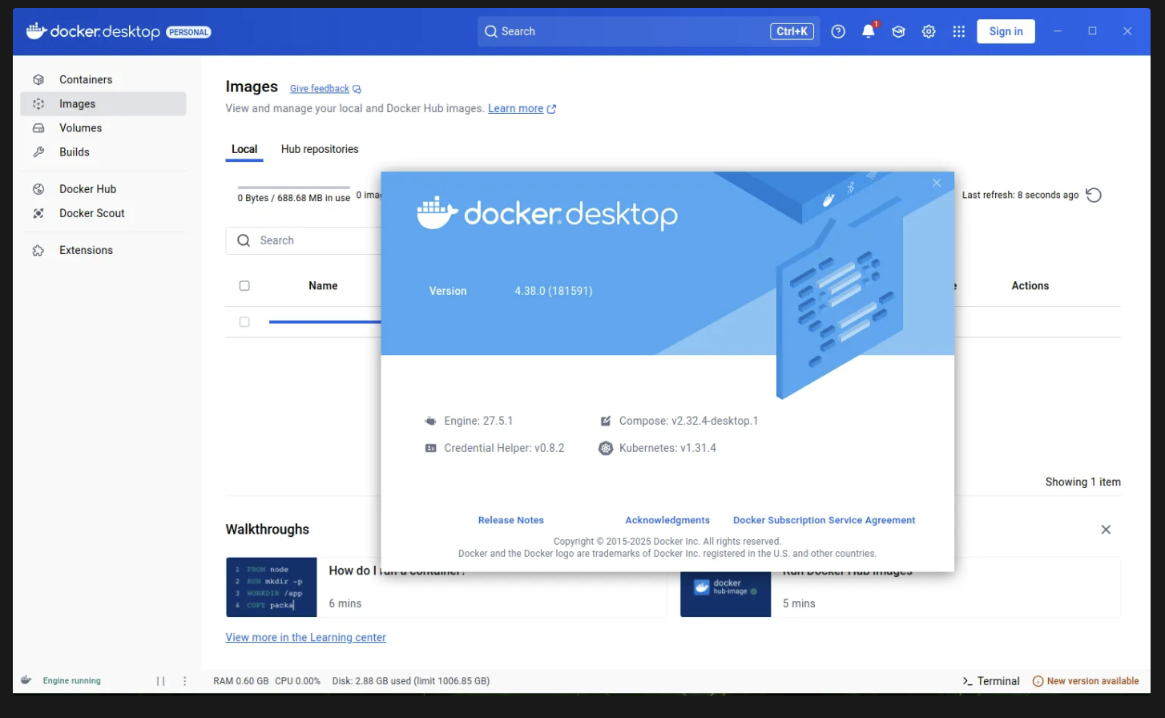Open the apps grid icon
Screen dimensions: 1165x718
tap(958, 31)
